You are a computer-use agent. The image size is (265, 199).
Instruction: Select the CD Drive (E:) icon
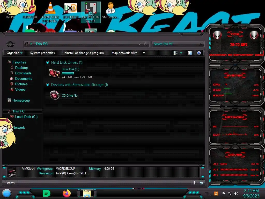click(55, 95)
